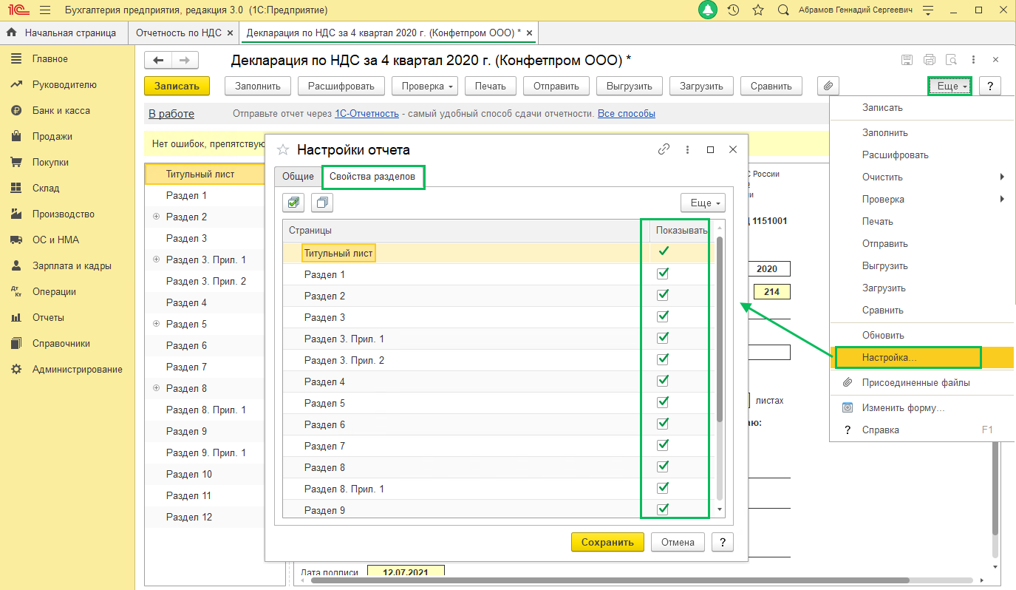Open the Еще dropdown in the main toolbar
The width and height of the screenshot is (1016, 590).
tap(949, 86)
